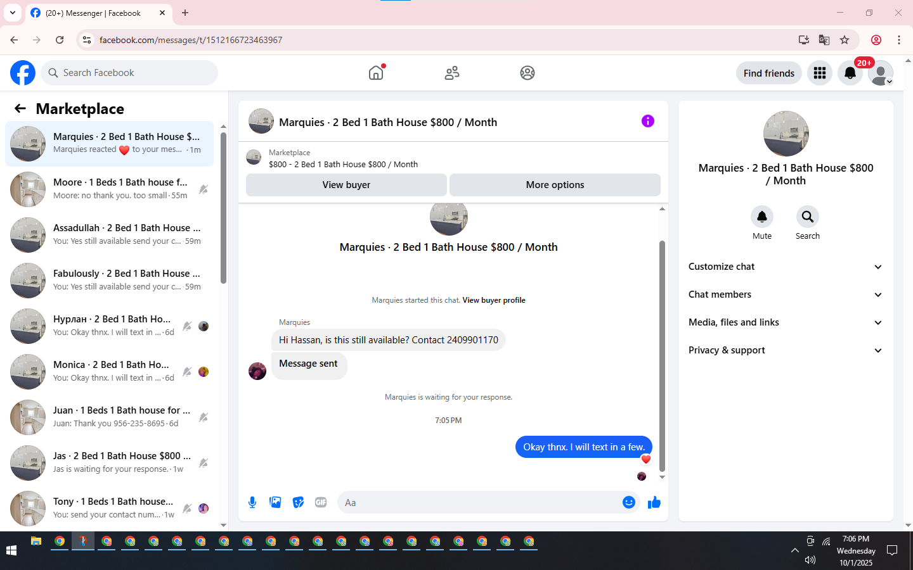The width and height of the screenshot is (913, 570).
Task: Open the account menu avatar dropdown
Action: tap(881, 73)
